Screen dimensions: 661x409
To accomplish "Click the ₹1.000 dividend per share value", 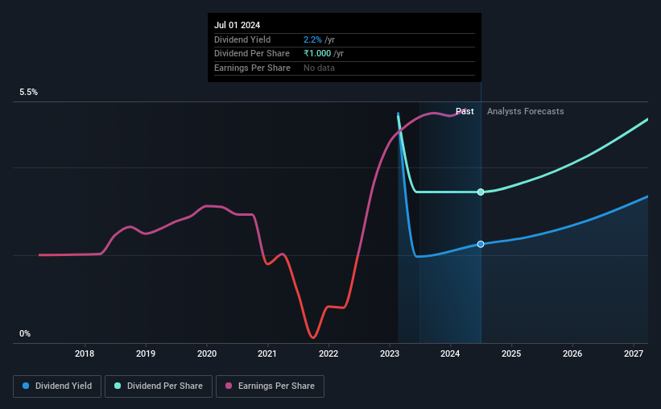I will 317,54.
